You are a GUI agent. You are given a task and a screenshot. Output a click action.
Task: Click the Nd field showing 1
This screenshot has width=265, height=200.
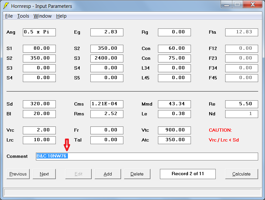(242, 114)
